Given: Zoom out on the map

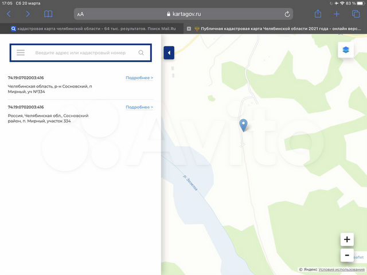Looking at the screenshot, I should click(346, 256).
